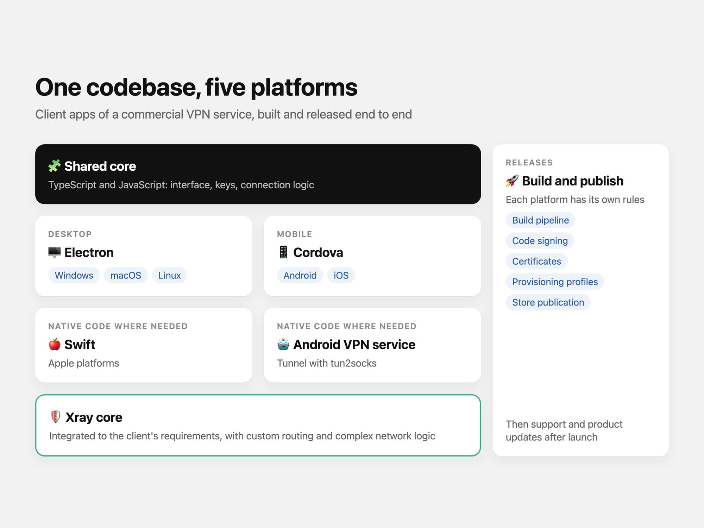Open the Build pipeline tag
This screenshot has height=528, width=704.
tap(540, 220)
